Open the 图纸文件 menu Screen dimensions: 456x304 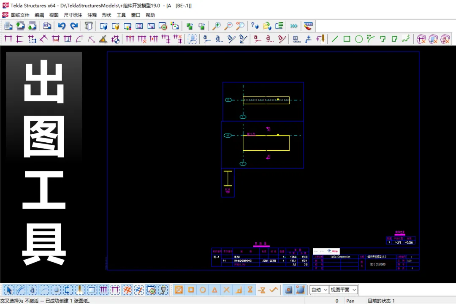coord(20,15)
